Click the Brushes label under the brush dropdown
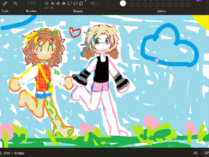The image size is (209, 157). pyautogui.click(x=31, y=11)
